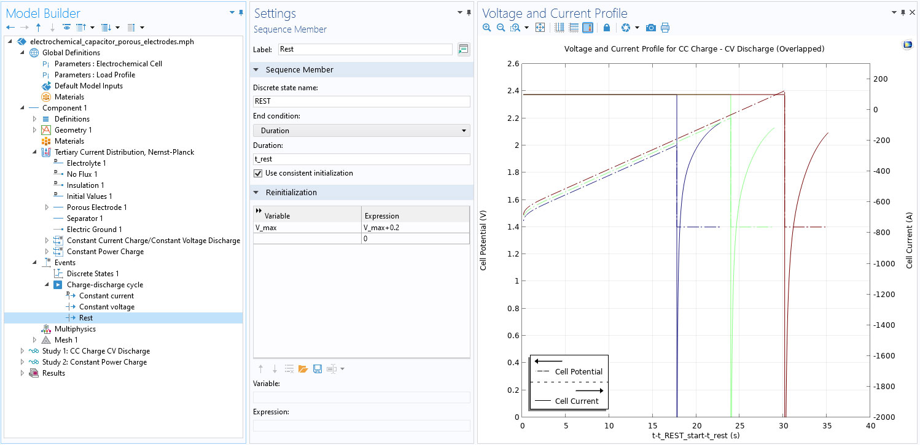
Task: Collapse the Sequence Member section
Action: (x=257, y=70)
